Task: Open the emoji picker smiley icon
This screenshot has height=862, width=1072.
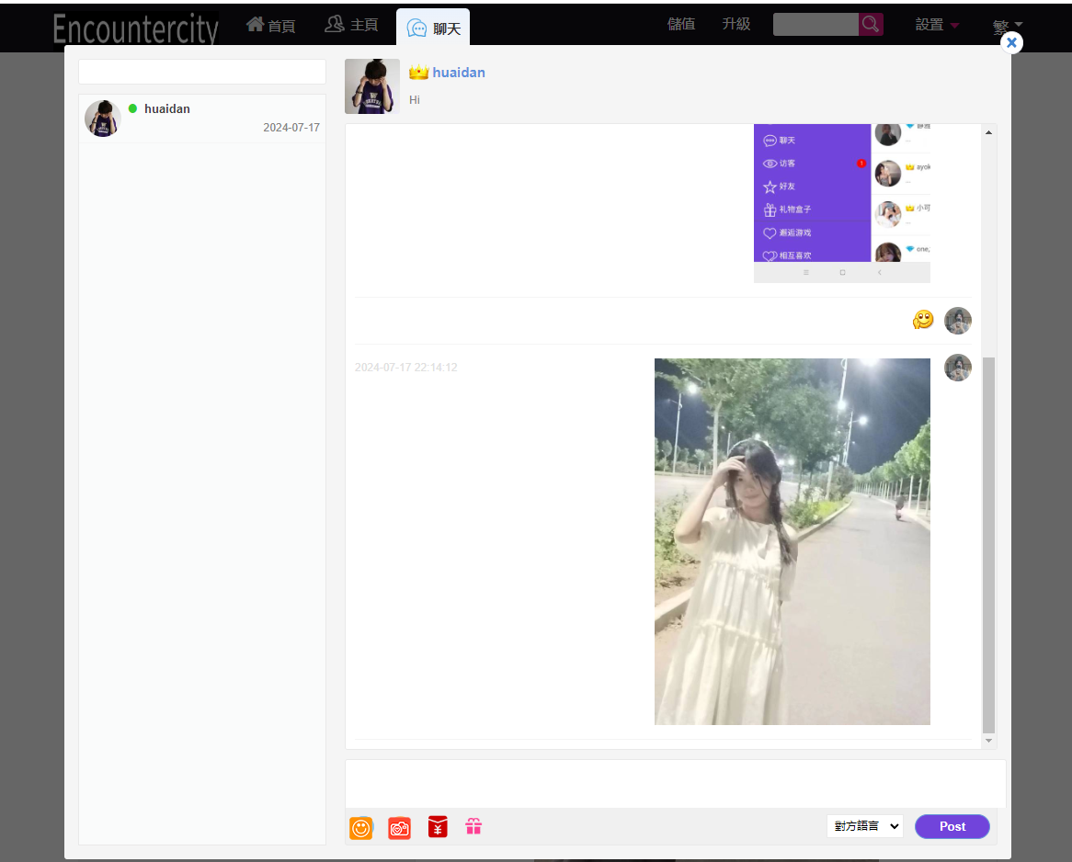Action: 361,828
